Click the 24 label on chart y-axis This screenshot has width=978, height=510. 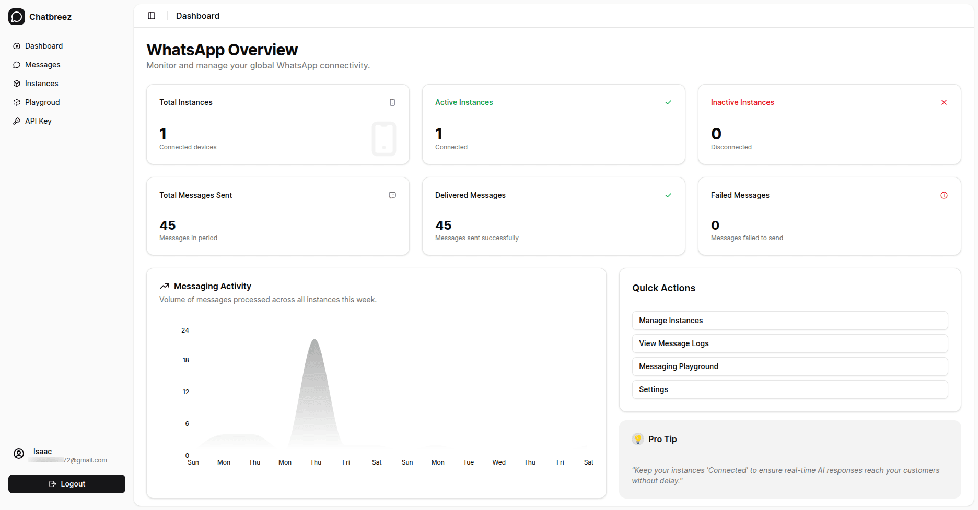185,330
